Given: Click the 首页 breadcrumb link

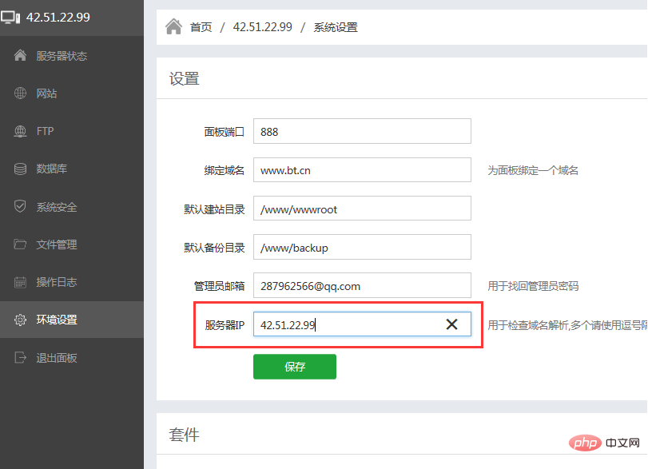Looking at the screenshot, I should 201,27.
